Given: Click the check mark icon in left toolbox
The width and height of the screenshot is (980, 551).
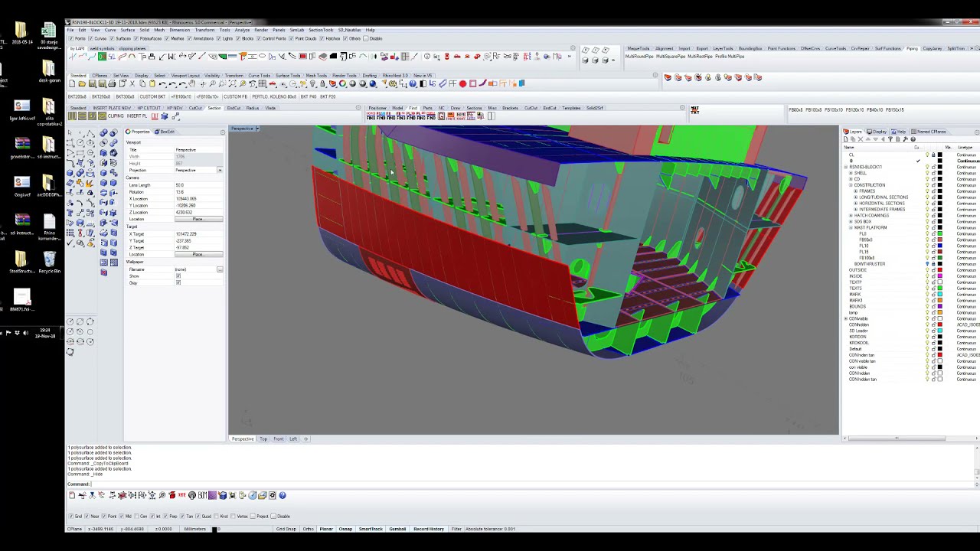Looking at the screenshot, I should (x=70, y=243).
